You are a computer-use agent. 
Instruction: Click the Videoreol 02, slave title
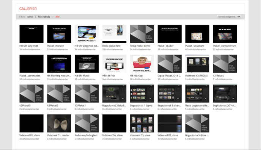168,135
